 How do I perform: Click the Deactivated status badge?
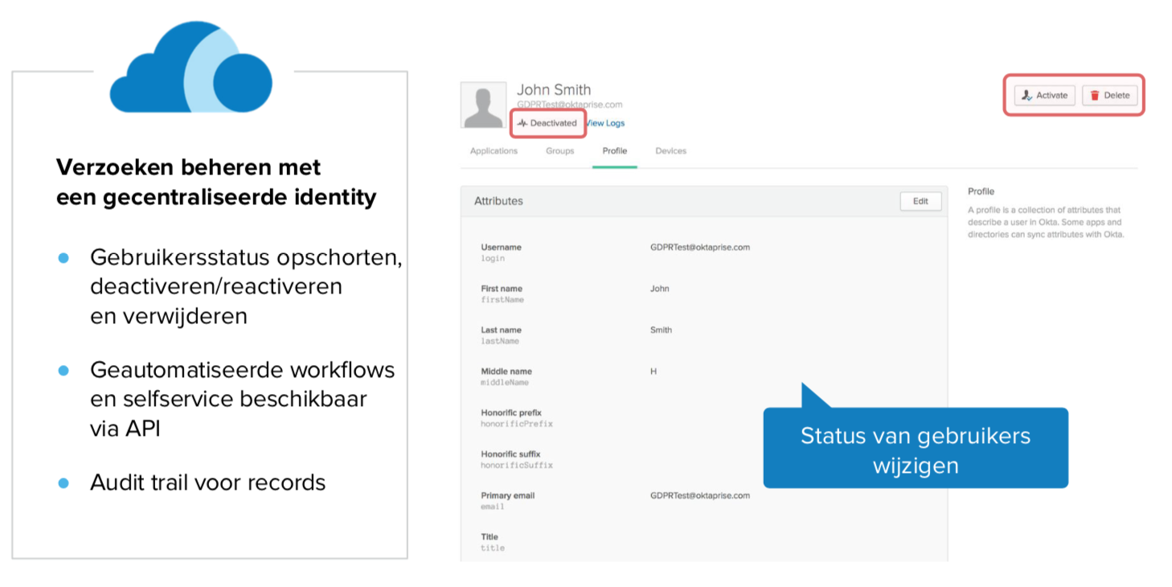547,123
